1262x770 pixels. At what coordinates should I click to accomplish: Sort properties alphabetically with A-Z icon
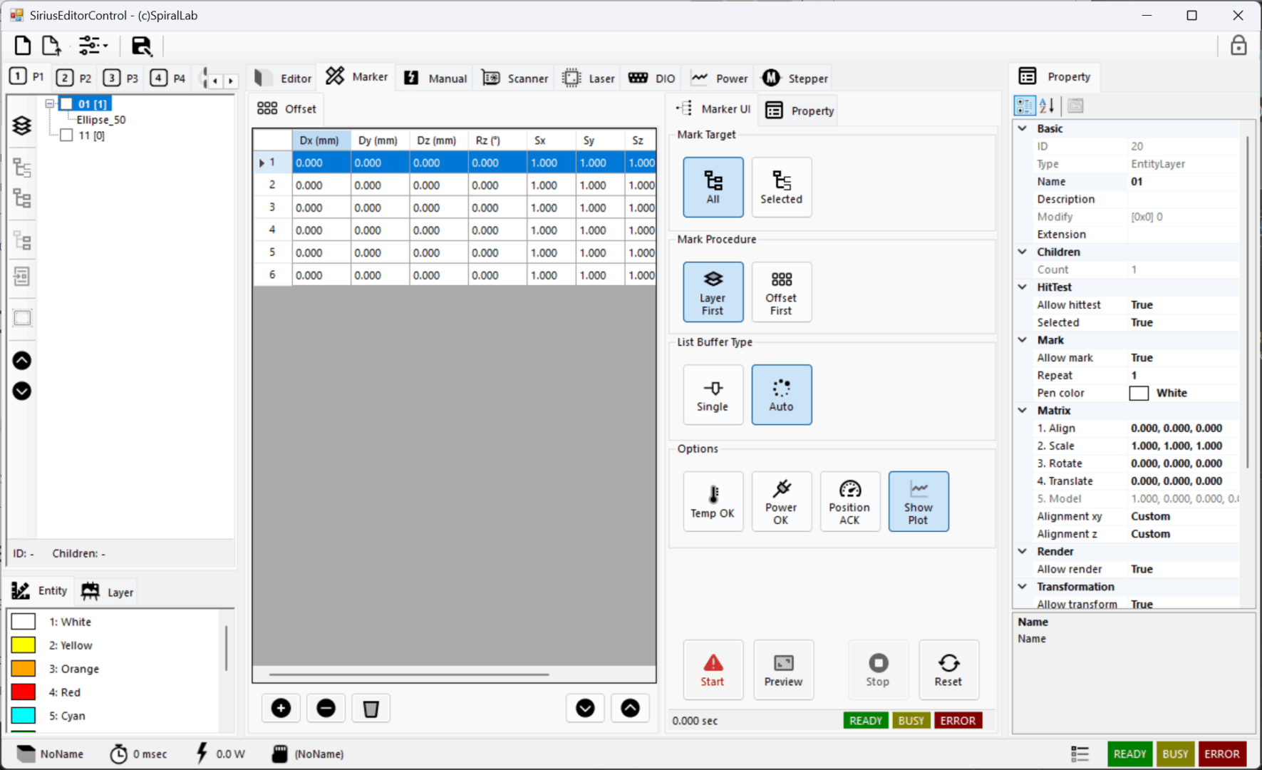1047,106
